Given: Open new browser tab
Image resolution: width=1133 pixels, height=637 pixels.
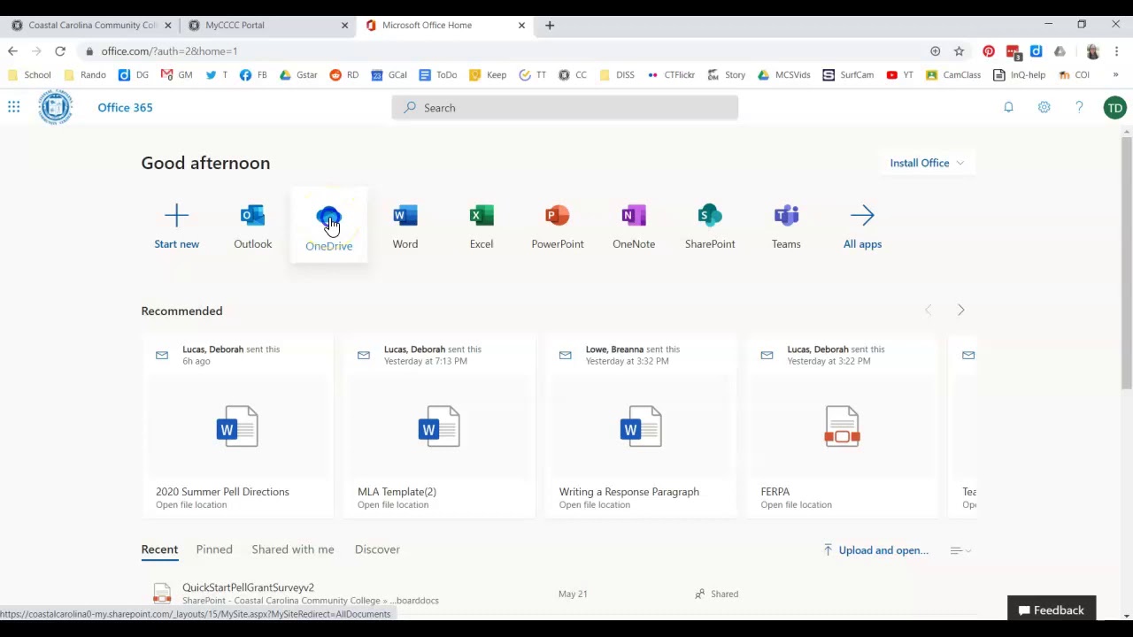Looking at the screenshot, I should (x=550, y=26).
